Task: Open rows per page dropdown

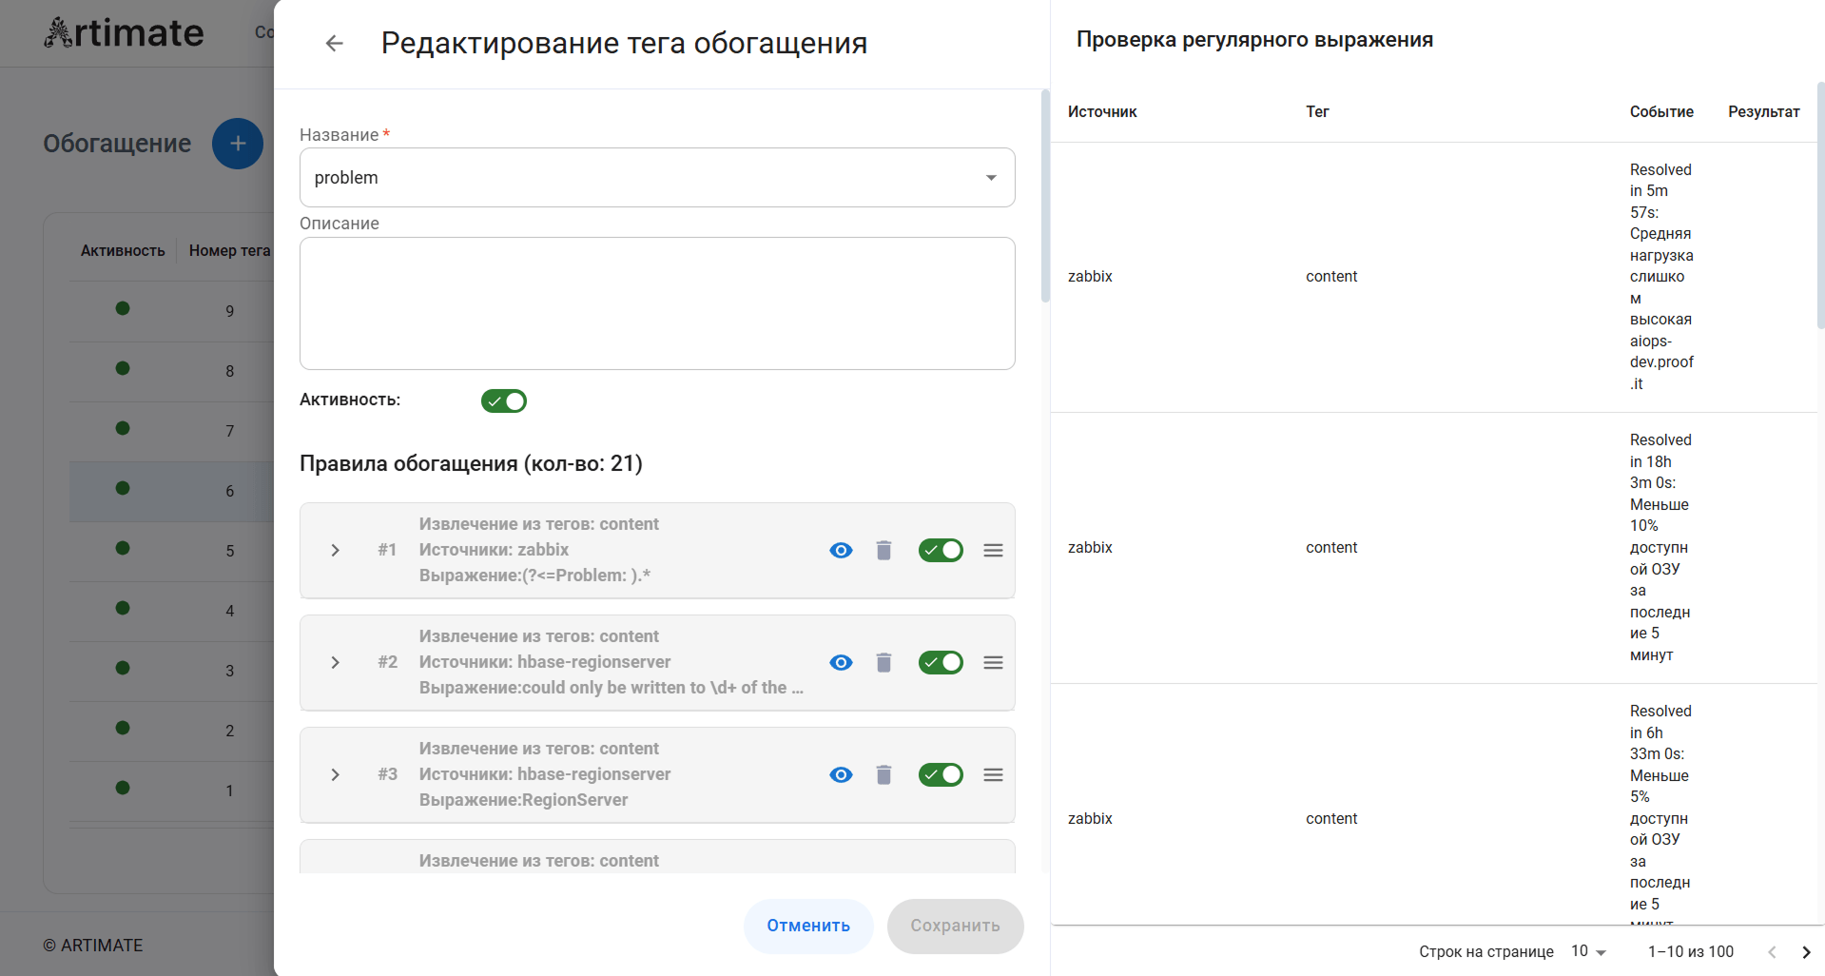Action: tap(1588, 952)
